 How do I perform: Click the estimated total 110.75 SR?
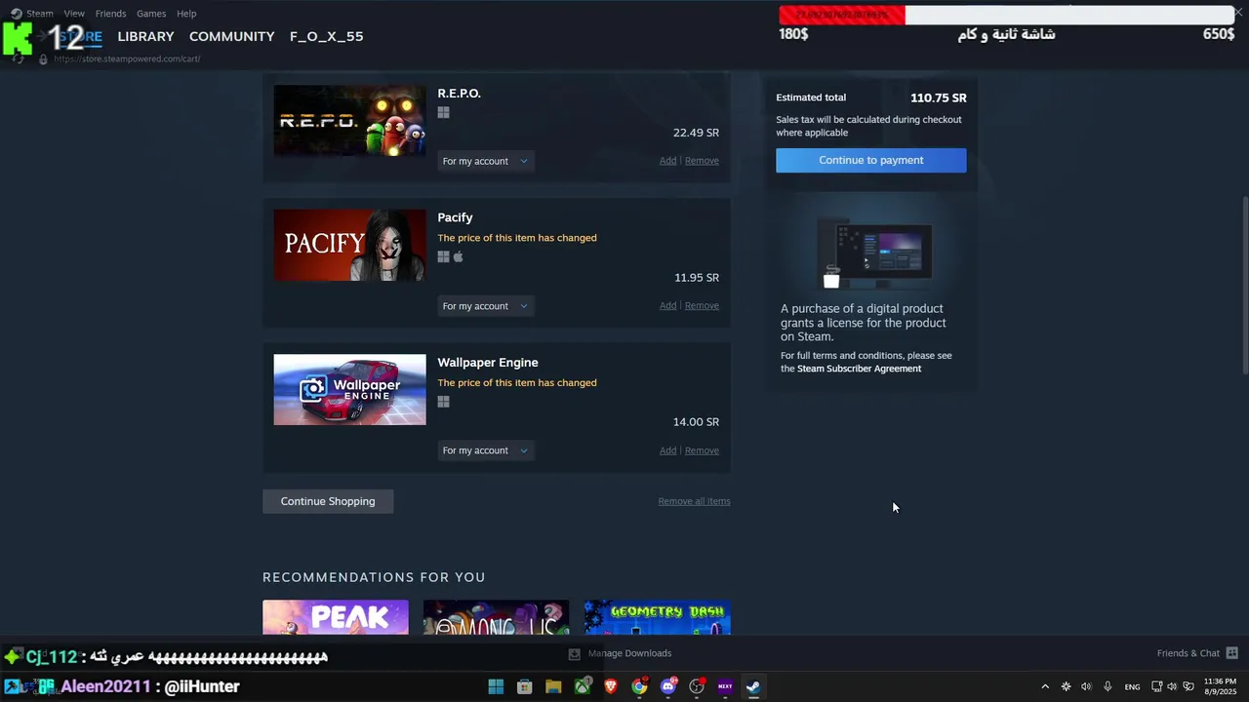939,97
